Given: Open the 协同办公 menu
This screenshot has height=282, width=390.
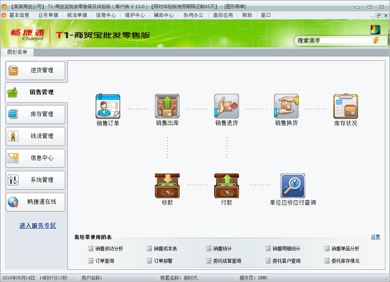Looking at the screenshot, I should click(193, 15).
